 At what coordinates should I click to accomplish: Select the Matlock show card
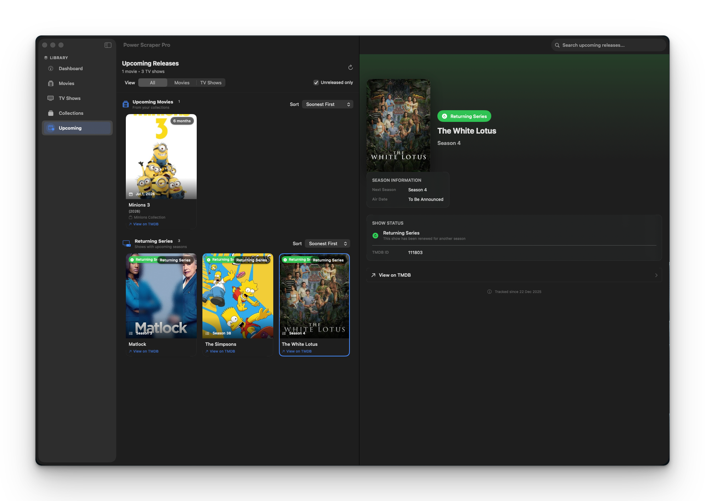161,296
